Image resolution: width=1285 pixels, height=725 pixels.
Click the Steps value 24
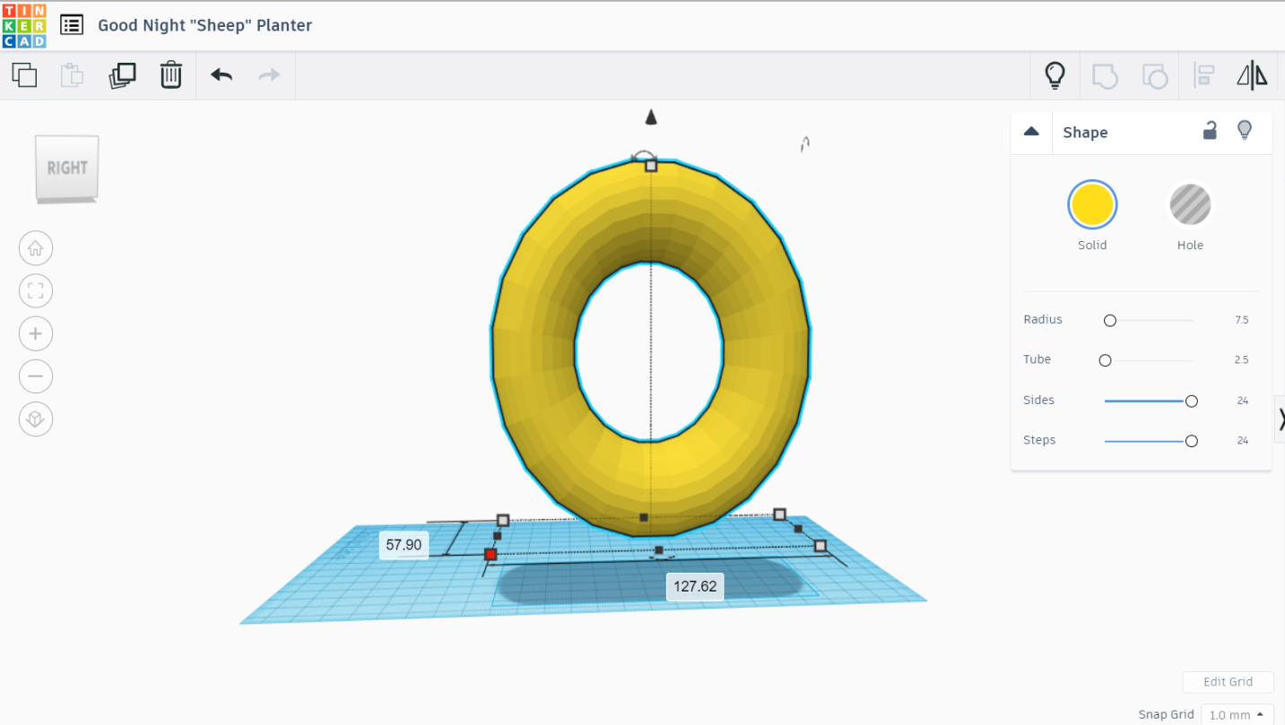click(x=1243, y=441)
